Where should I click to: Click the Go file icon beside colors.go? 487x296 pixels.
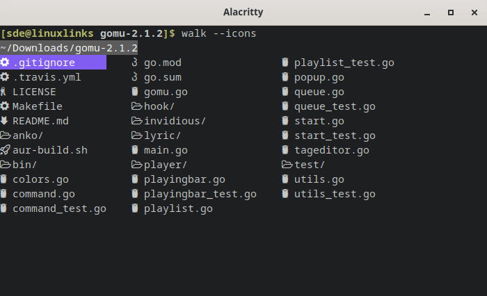click(x=3, y=179)
